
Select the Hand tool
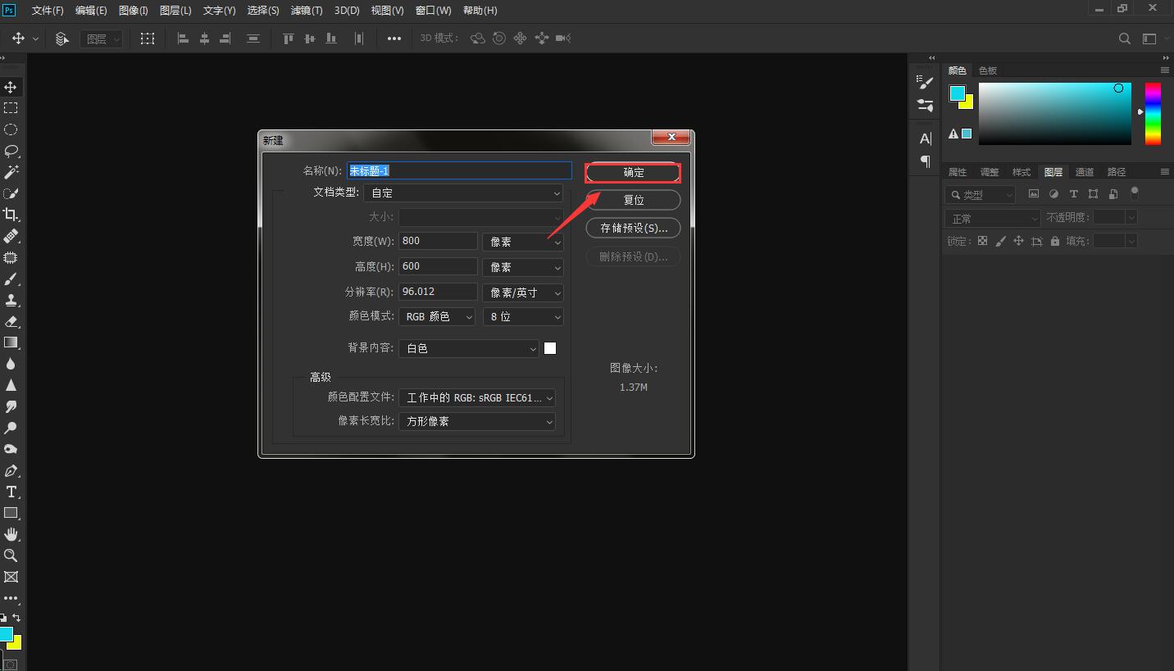click(x=11, y=534)
